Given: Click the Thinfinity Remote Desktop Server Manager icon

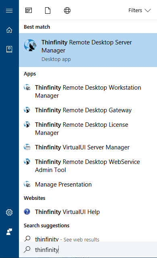Looking at the screenshot, I should click(x=30, y=45).
